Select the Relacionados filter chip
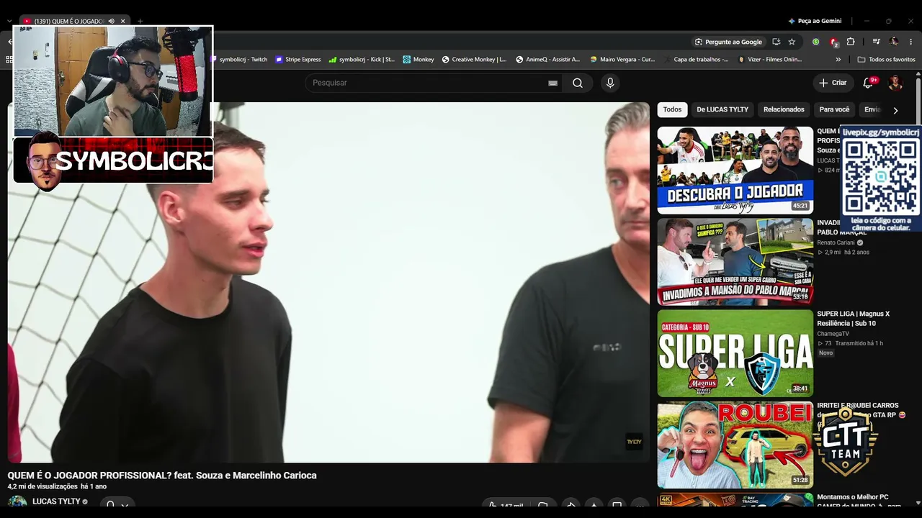The width and height of the screenshot is (922, 518). coord(784,109)
